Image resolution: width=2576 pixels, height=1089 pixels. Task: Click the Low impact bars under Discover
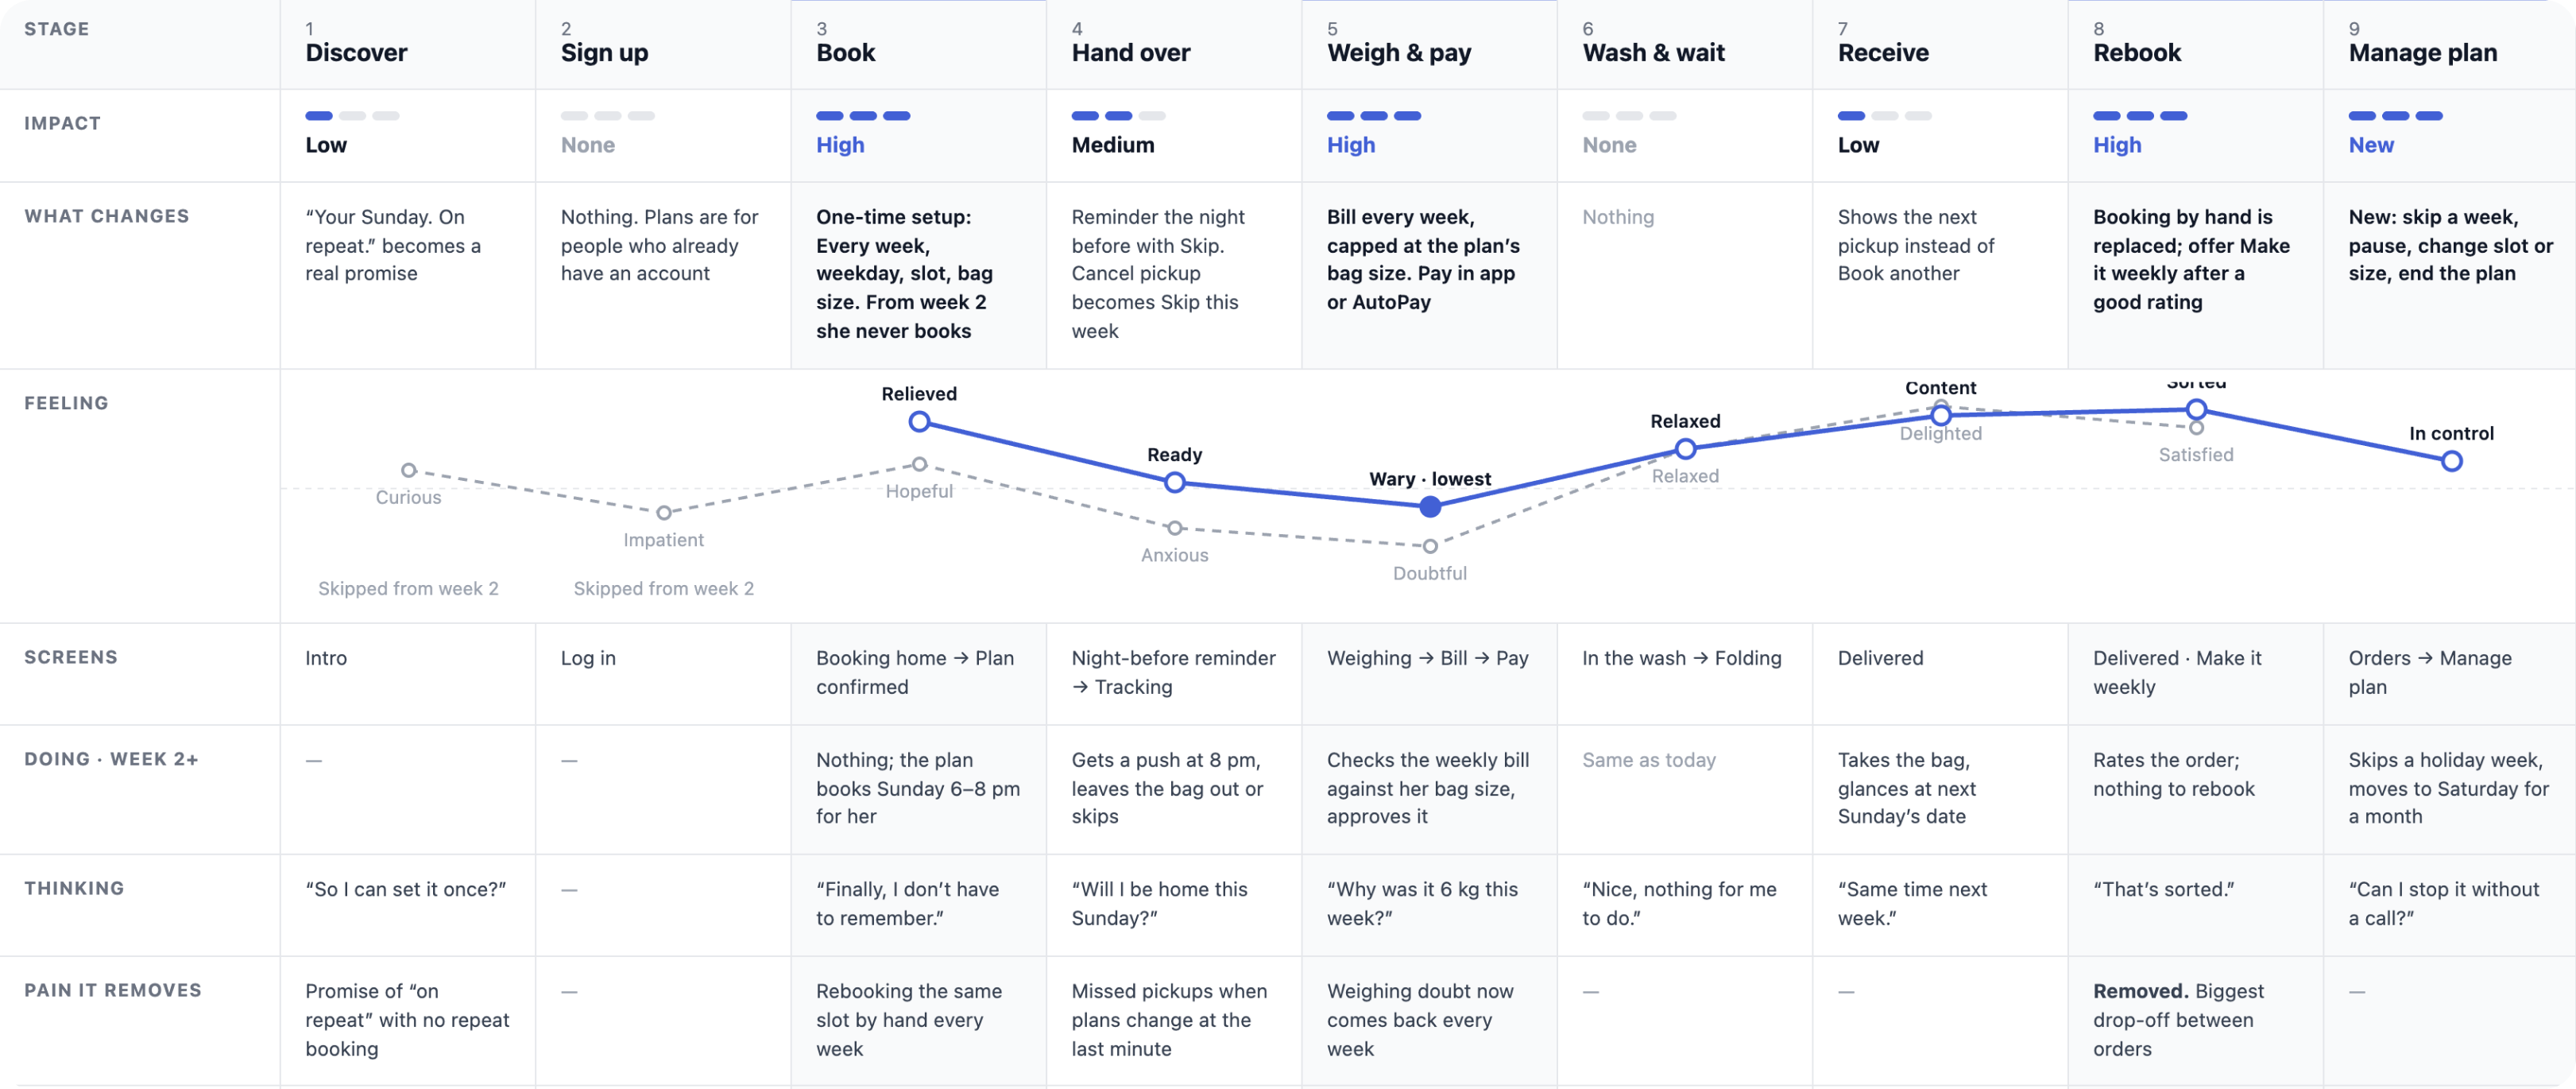352,116
